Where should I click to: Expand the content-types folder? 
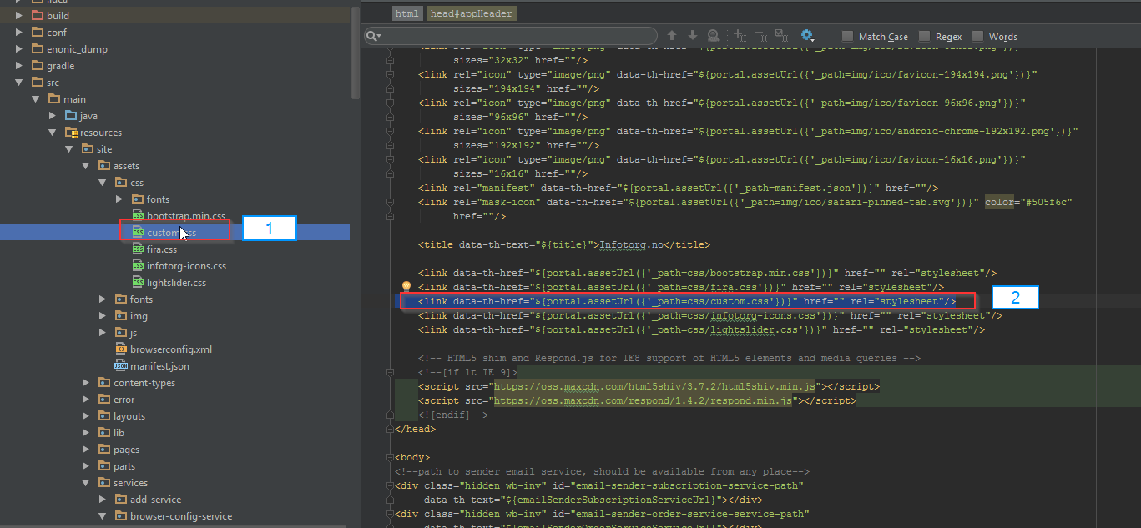tap(86, 383)
